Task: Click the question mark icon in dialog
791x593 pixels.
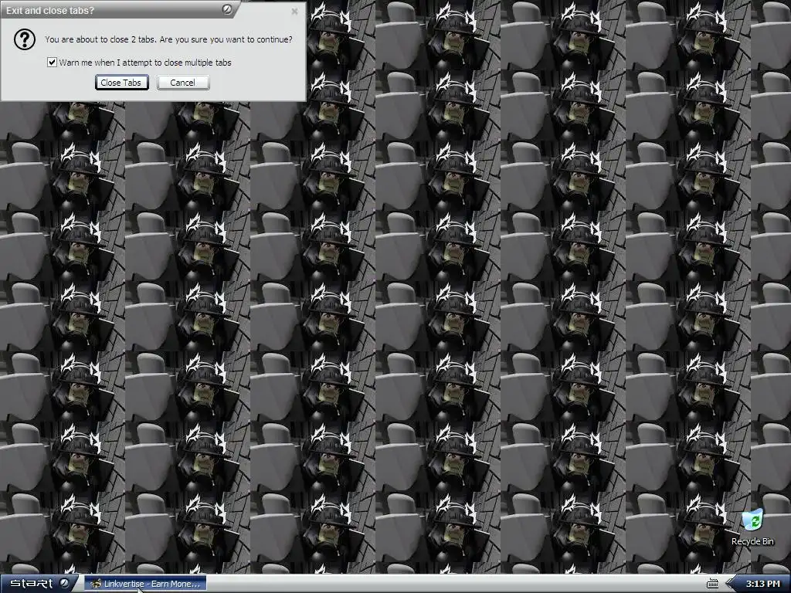Action: (24, 39)
